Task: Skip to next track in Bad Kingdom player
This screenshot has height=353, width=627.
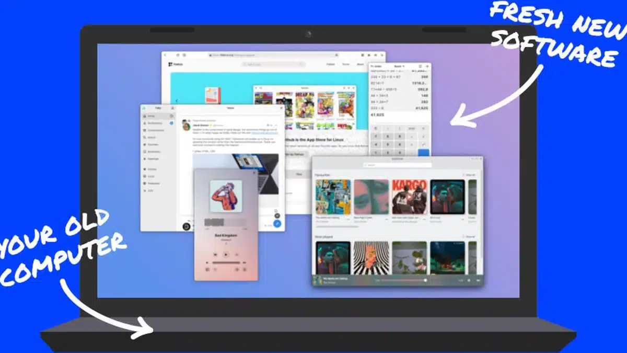Action: click(236, 254)
